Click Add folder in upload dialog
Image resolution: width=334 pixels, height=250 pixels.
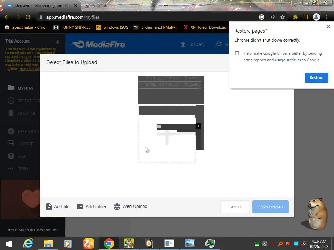92,207
